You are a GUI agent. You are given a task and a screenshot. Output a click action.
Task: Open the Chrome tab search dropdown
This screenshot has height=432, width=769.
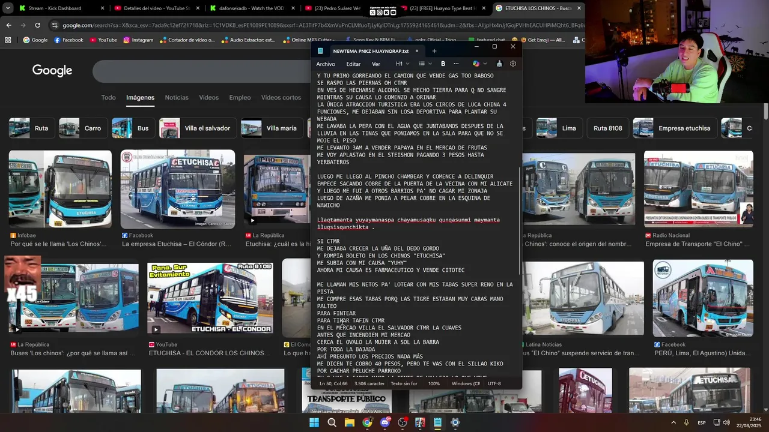coord(8,8)
